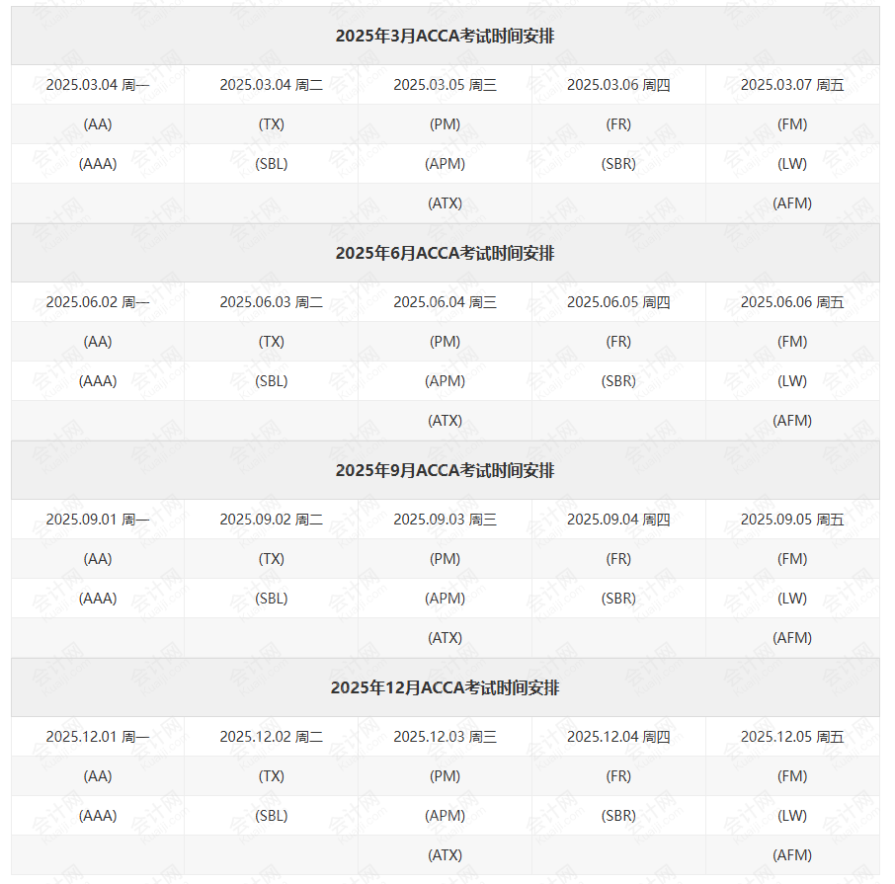Click the 2025.06.05 周四 date cell
The image size is (895, 884).
pyautogui.click(x=618, y=302)
